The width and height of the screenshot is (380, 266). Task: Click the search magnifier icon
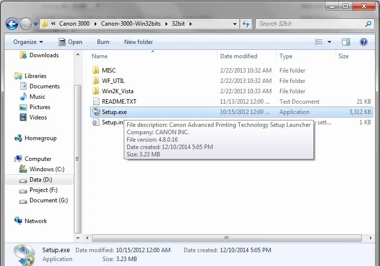tap(368, 24)
